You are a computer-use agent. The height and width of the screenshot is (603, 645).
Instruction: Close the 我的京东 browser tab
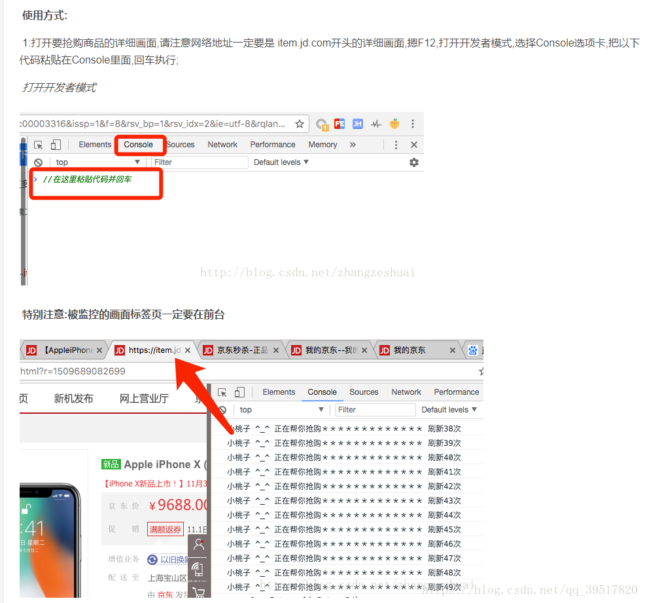[x=453, y=350]
